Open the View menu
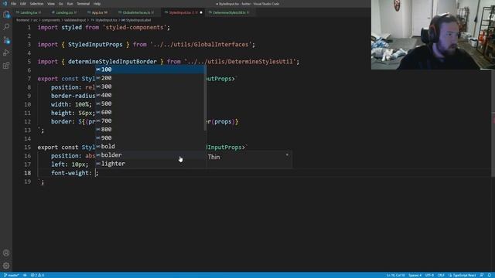 coord(51,4)
